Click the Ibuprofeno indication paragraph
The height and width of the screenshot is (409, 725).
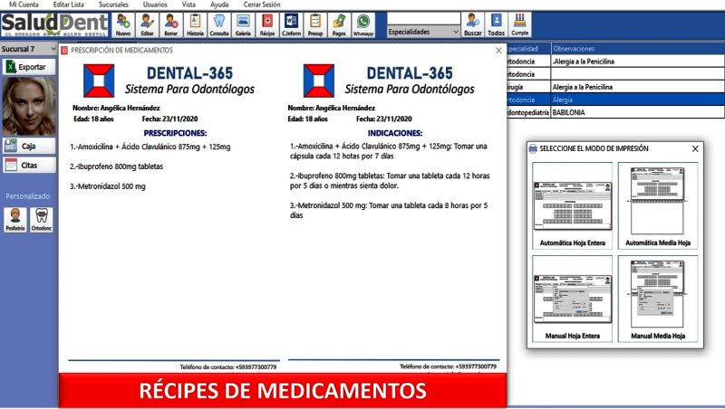(x=390, y=181)
